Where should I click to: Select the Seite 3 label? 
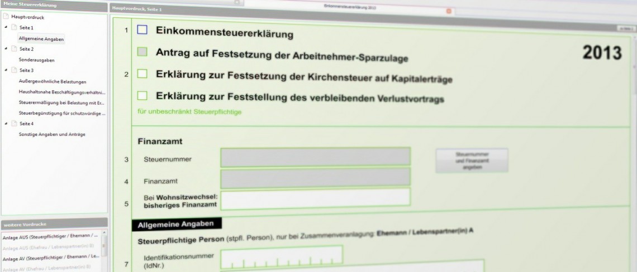26,71
